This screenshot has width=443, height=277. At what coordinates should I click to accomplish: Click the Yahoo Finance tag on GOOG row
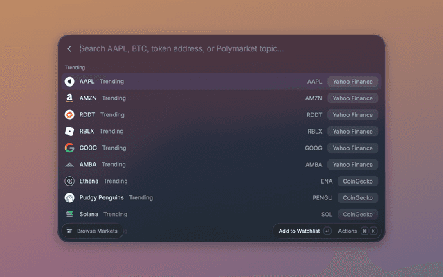click(352, 148)
